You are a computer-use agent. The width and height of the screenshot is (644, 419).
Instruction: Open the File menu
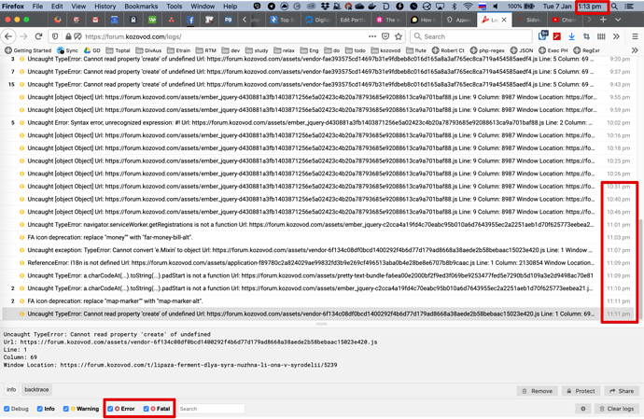(x=37, y=7)
